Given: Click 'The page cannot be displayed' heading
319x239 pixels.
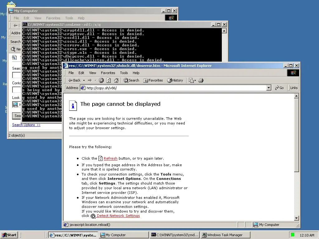Looking at the screenshot, I should click(120, 104).
